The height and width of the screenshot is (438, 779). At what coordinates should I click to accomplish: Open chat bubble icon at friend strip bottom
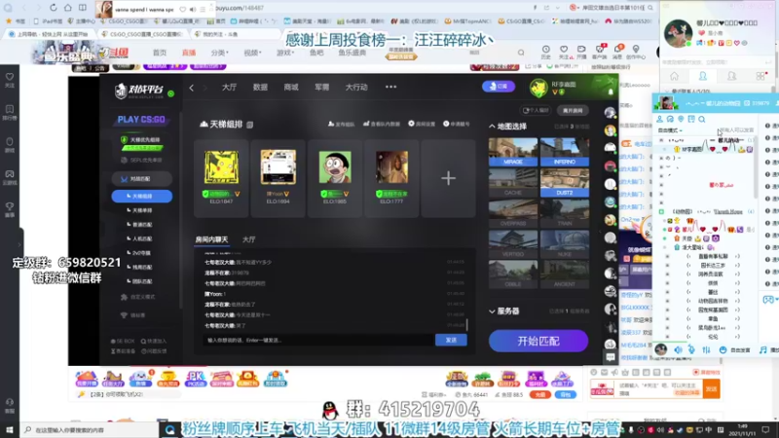611,356
